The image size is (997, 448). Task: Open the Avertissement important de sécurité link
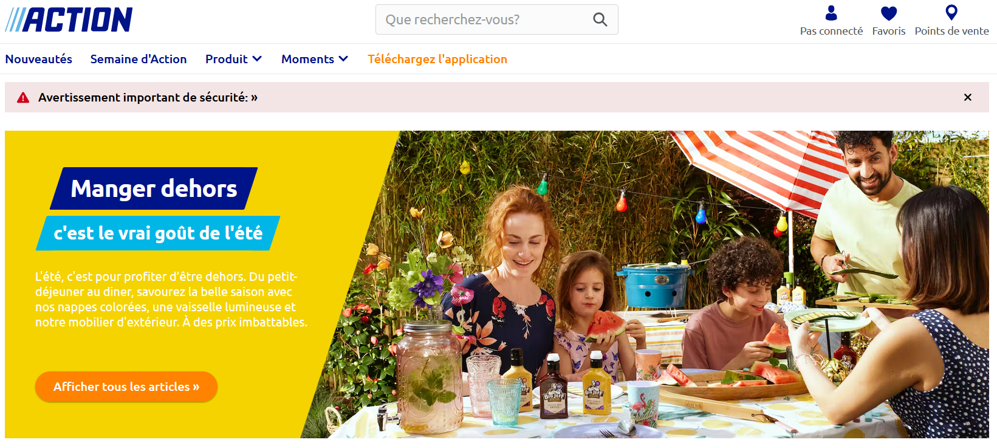click(x=148, y=97)
